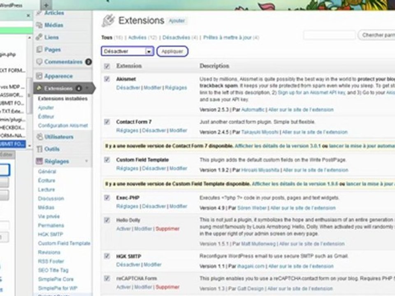Uncheck the Hello Dolly checkbox
The image size is (395, 296).
(107, 220)
